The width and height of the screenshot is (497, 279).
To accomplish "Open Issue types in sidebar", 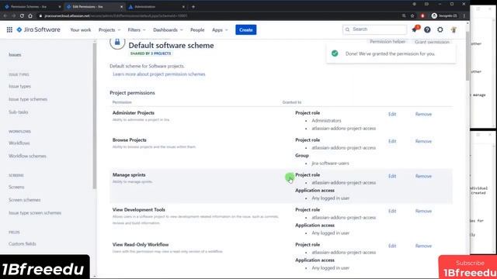I will click(x=19, y=86).
